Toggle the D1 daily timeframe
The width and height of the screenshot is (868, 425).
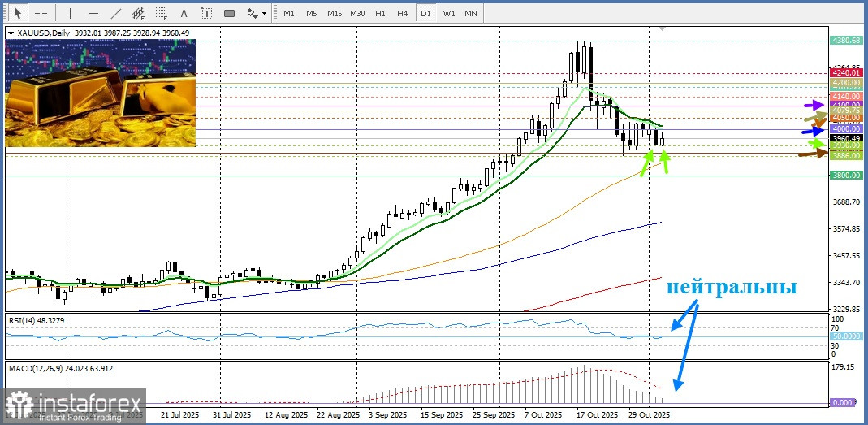tap(426, 13)
